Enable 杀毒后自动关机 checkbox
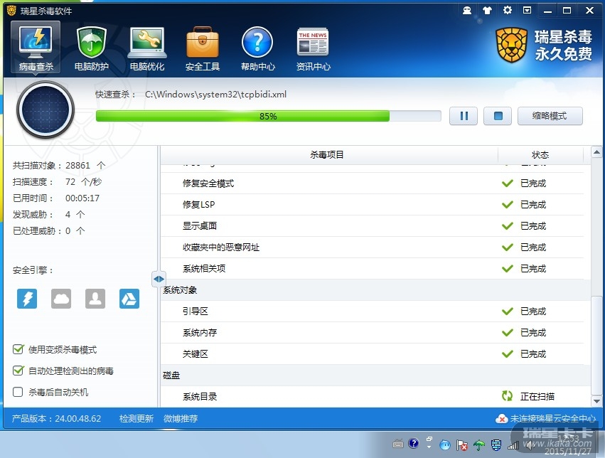 tap(18, 392)
